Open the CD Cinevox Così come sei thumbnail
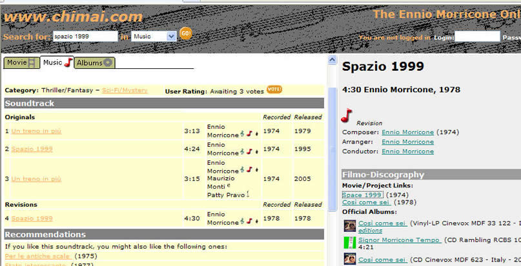 (349, 259)
